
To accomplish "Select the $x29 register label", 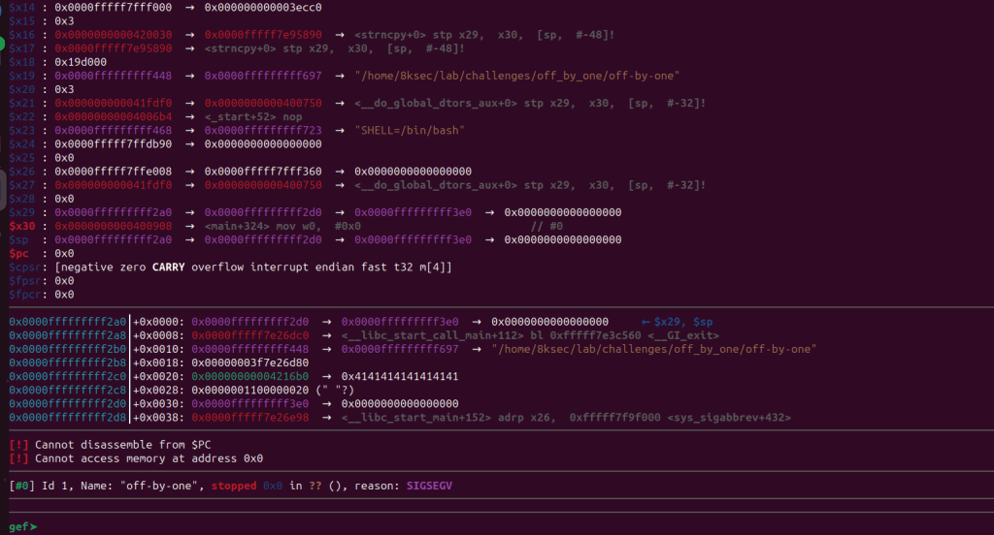I will [x=22, y=212].
